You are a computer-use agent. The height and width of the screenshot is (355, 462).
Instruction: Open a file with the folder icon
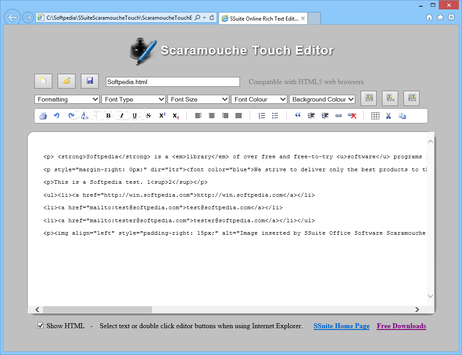coord(67,81)
